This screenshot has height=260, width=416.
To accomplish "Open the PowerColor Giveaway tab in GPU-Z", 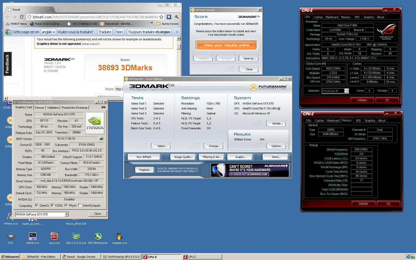I will (x=75, y=108).
